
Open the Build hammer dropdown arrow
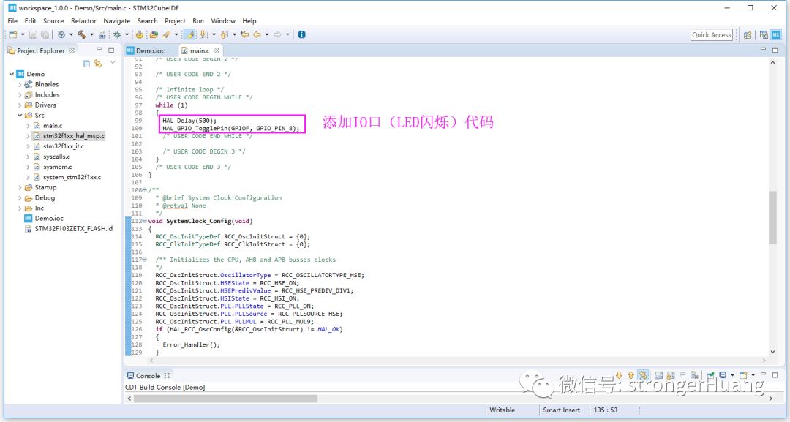[91, 35]
